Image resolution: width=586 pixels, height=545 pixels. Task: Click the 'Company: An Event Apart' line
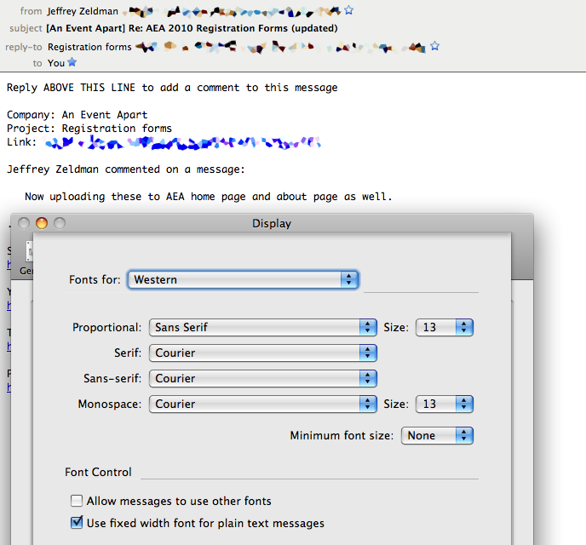point(78,115)
